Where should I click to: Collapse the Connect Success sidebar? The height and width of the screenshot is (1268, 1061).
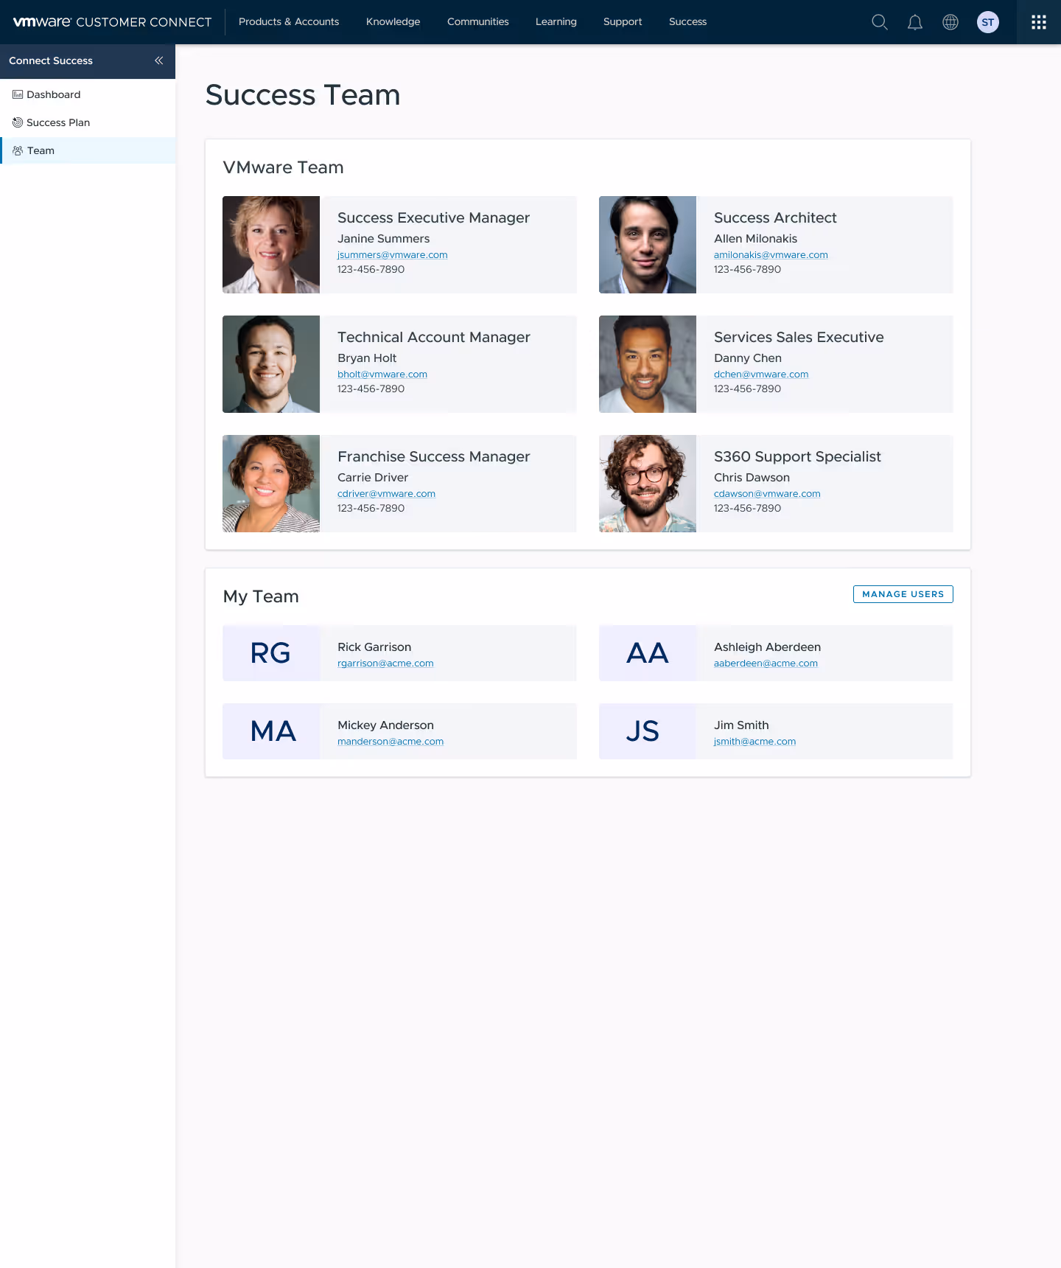(x=158, y=60)
